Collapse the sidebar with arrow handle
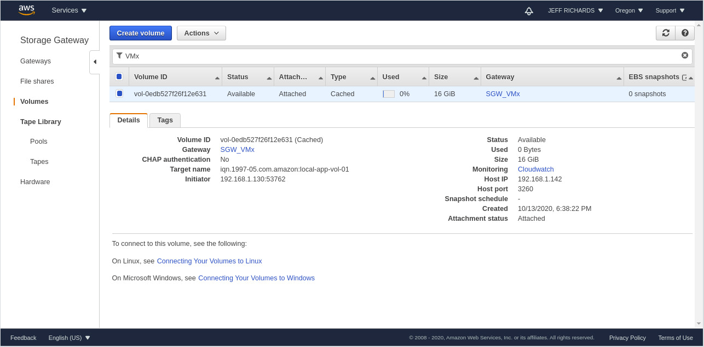This screenshot has height=347, width=704. tap(95, 62)
